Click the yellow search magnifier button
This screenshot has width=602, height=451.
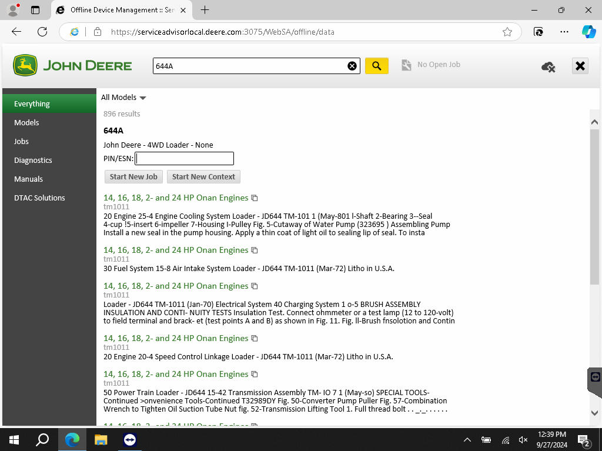tap(377, 66)
